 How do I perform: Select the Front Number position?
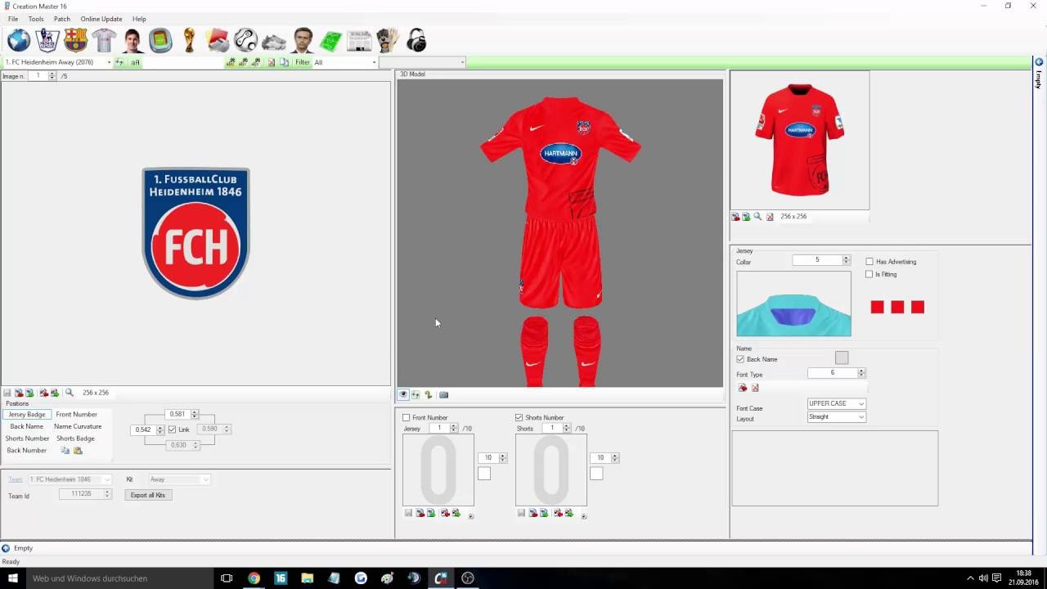pos(77,415)
